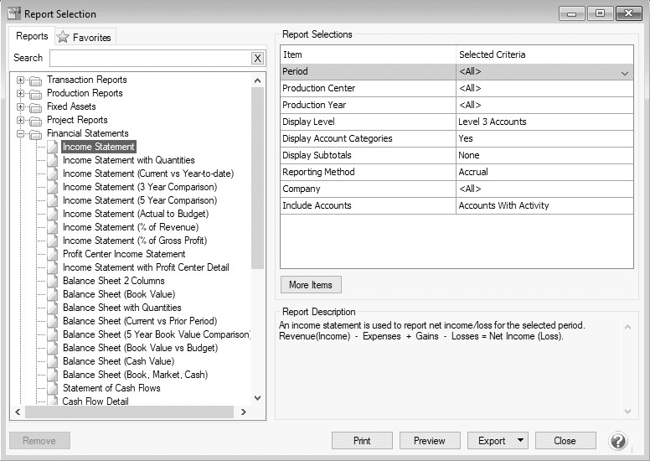Click the Report Selection window title icon
Screen dimensions: 650x461
click(13, 13)
